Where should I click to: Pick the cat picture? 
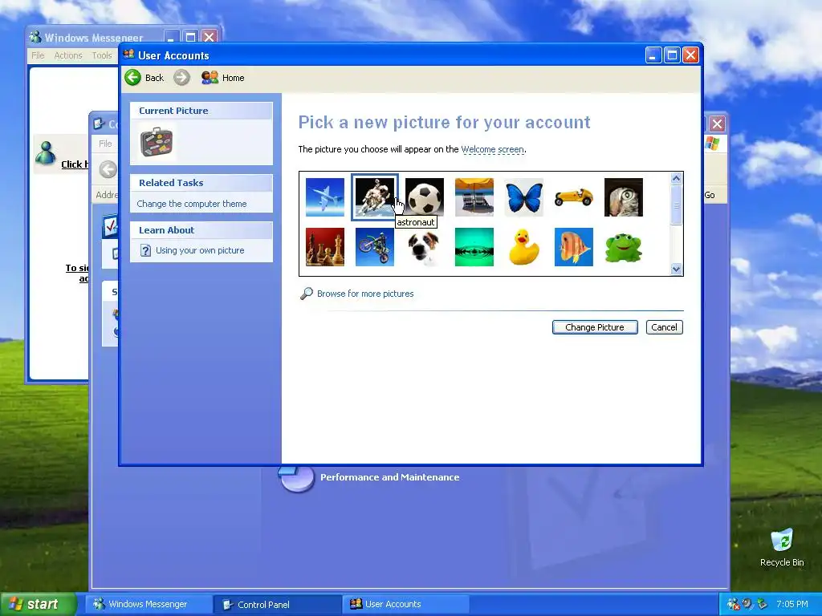623,197
